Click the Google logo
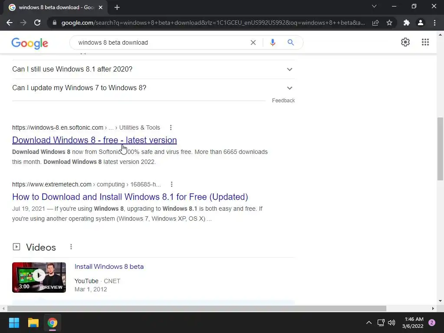444x333 pixels. pos(30,43)
